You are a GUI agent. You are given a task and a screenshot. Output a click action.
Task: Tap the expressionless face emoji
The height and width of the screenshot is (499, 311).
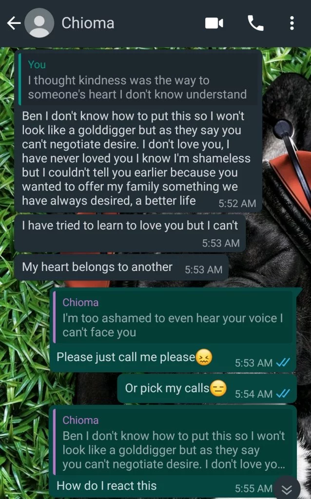pyautogui.click(x=218, y=388)
